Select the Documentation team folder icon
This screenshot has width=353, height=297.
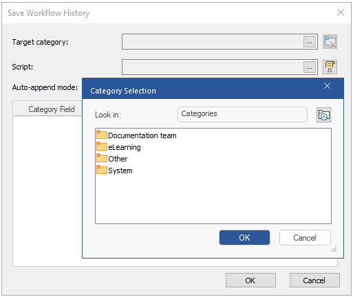coord(102,135)
